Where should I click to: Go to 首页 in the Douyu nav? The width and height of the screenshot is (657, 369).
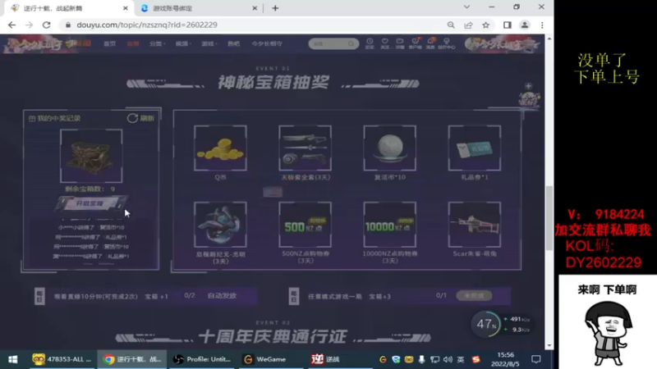[110, 43]
